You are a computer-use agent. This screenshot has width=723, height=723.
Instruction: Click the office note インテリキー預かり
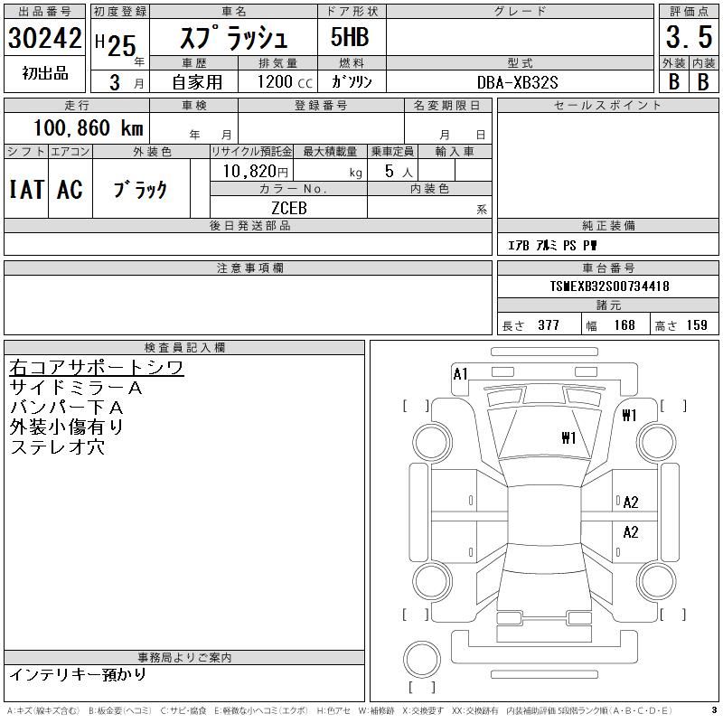click(77, 674)
